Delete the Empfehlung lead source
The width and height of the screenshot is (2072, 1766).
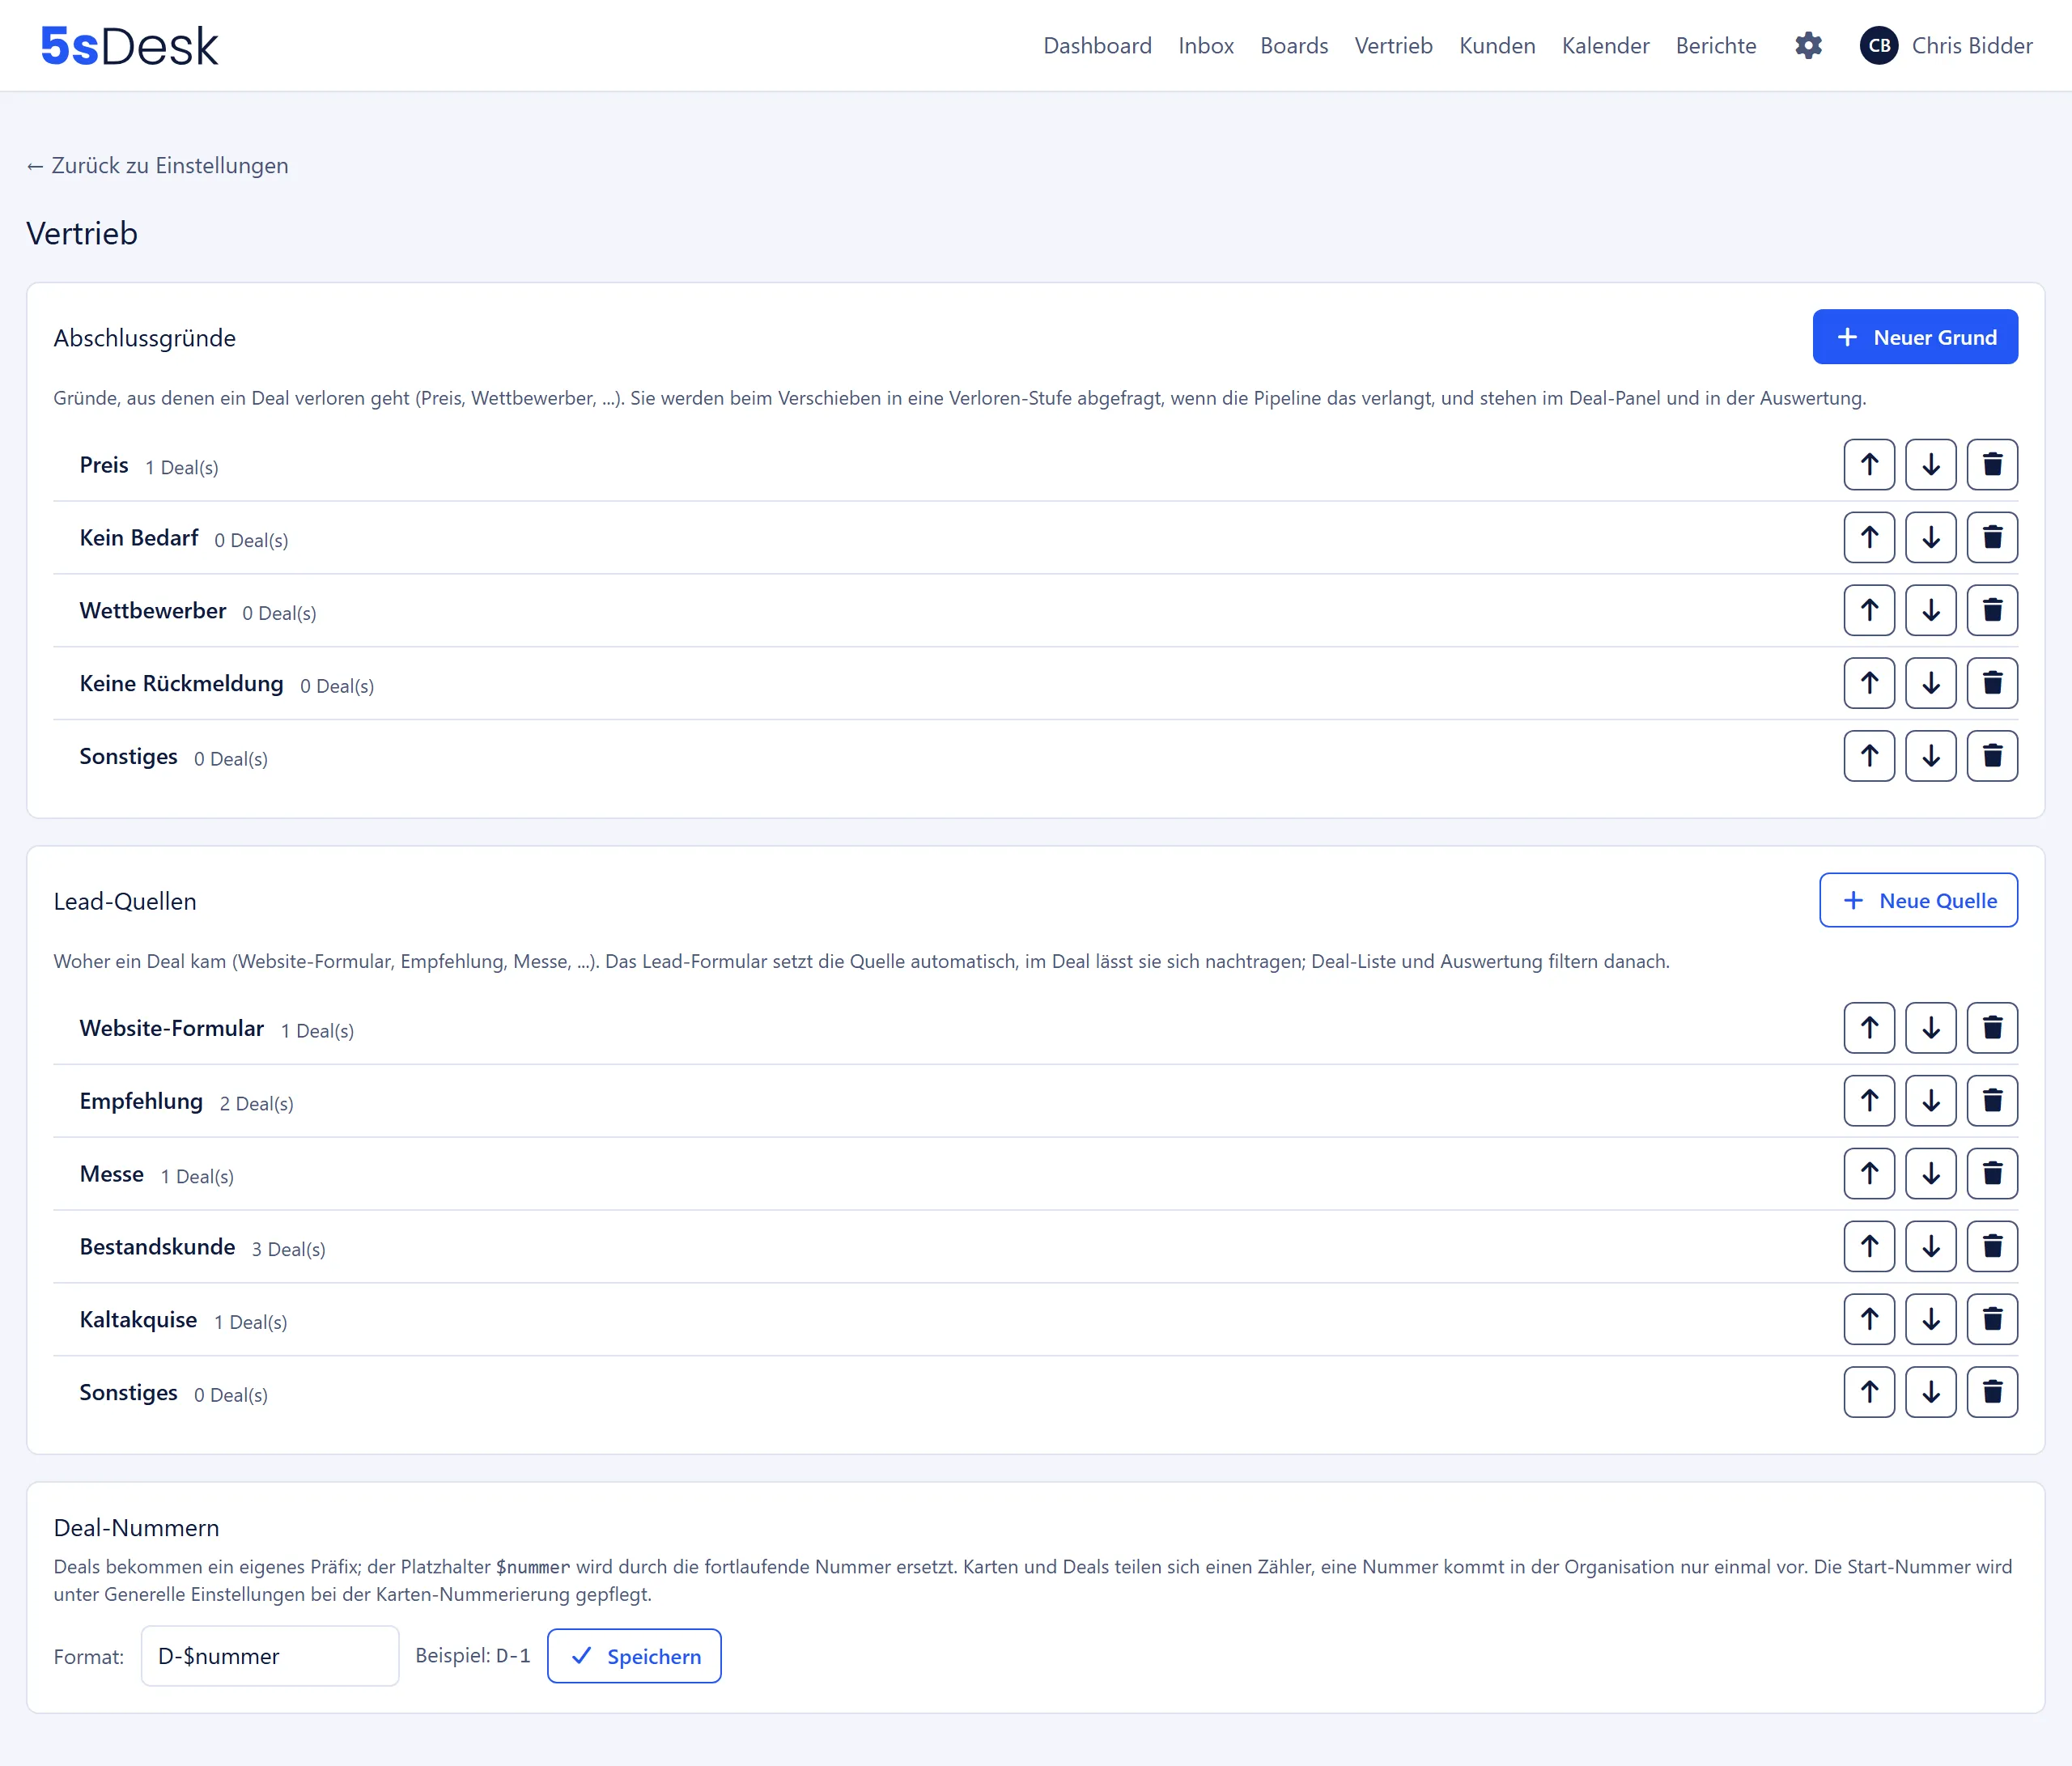pyautogui.click(x=1992, y=1101)
